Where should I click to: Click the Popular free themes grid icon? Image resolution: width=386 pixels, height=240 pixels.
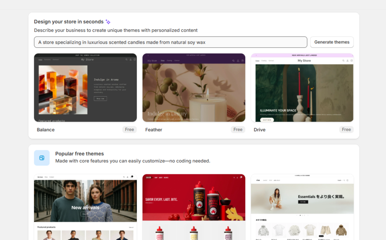pos(42,158)
